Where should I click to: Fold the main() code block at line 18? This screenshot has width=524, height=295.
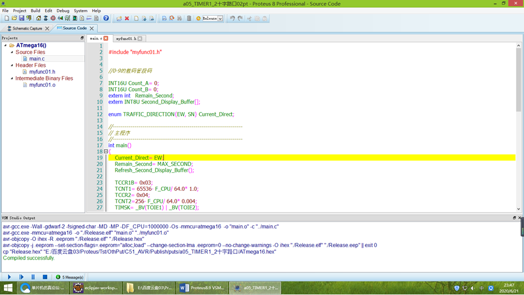click(106, 151)
